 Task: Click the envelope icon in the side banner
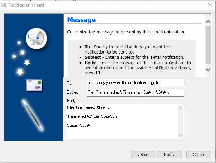(x=34, y=85)
